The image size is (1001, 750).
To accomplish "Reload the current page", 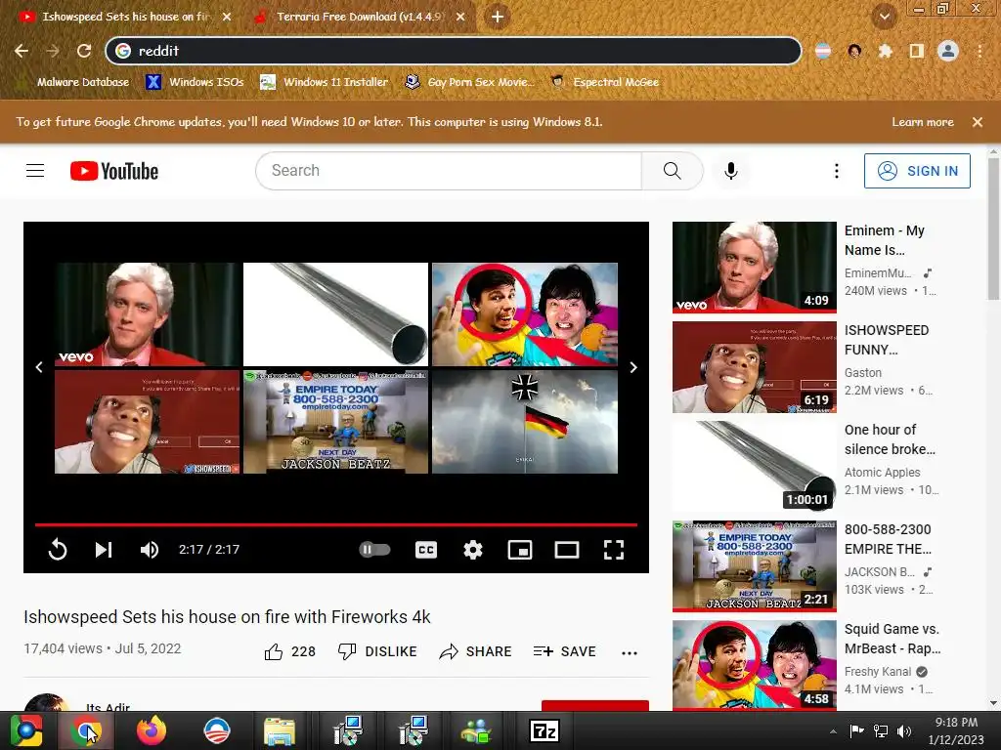I will pos(84,51).
